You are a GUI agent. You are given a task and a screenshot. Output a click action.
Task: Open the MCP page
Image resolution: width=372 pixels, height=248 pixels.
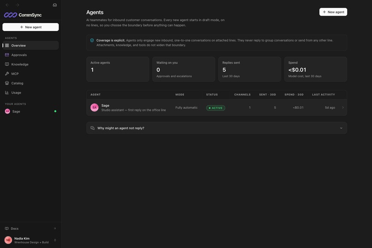pos(30,74)
